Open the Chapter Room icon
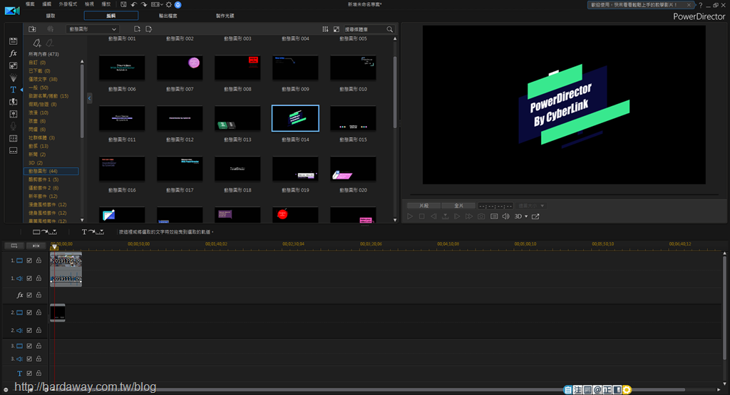This screenshot has height=395, width=730. point(13,138)
